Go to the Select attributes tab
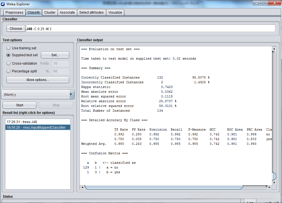This screenshot has width=282, height=203. point(91,13)
